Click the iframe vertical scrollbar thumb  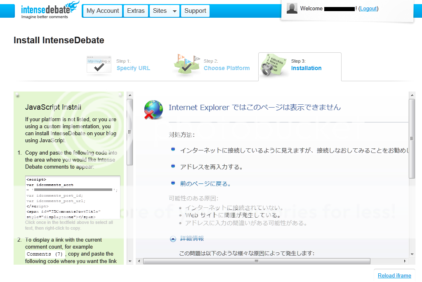[412, 139]
